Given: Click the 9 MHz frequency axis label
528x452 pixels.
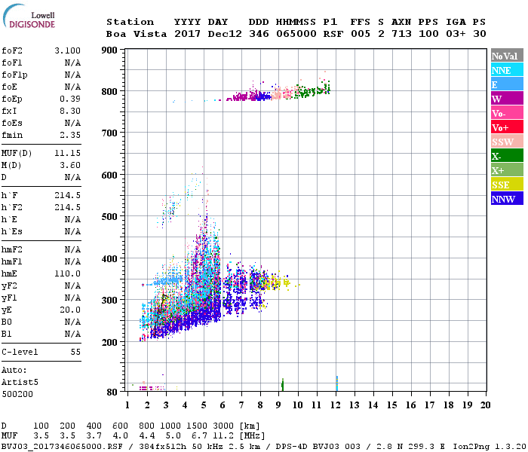Looking at the screenshot, I should click(278, 405).
